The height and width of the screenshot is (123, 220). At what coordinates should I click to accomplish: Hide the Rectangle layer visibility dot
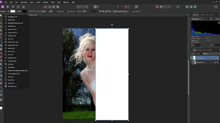[x=218, y=58]
